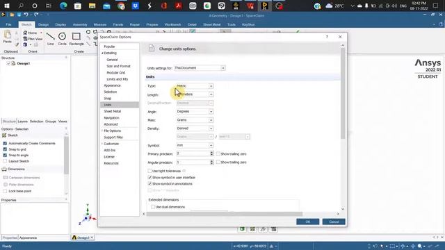Screen dimensions: 445x250
Task: Open the Mass dropdown
Action: tap(195, 120)
